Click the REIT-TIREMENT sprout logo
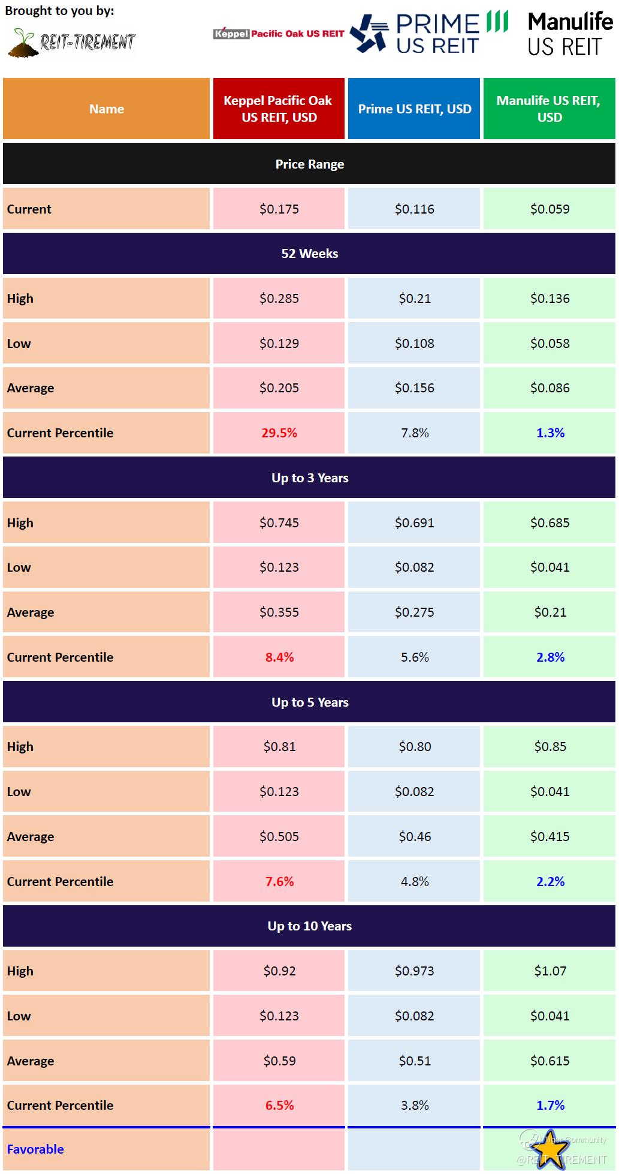619x1174 pixels. pos(72,41)
